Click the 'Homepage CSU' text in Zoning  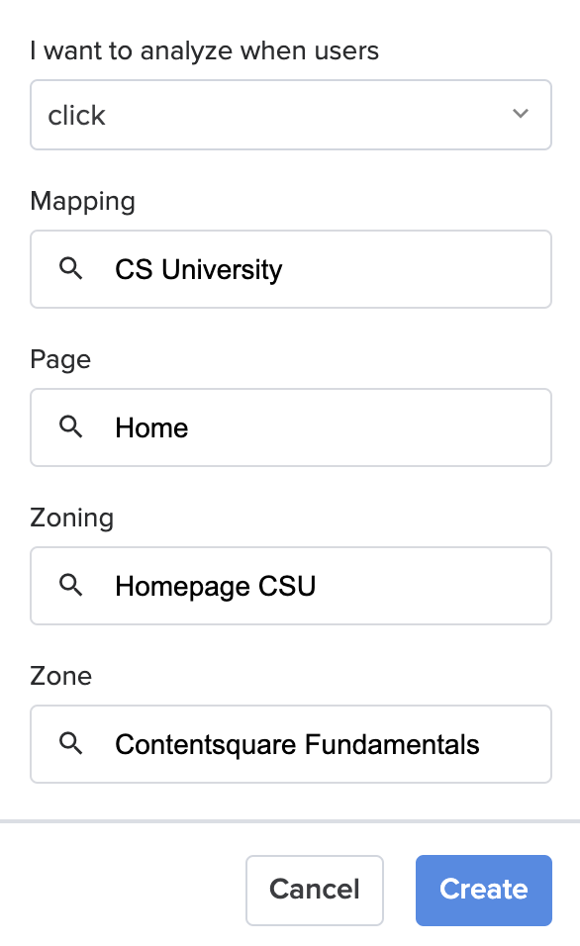216,587
